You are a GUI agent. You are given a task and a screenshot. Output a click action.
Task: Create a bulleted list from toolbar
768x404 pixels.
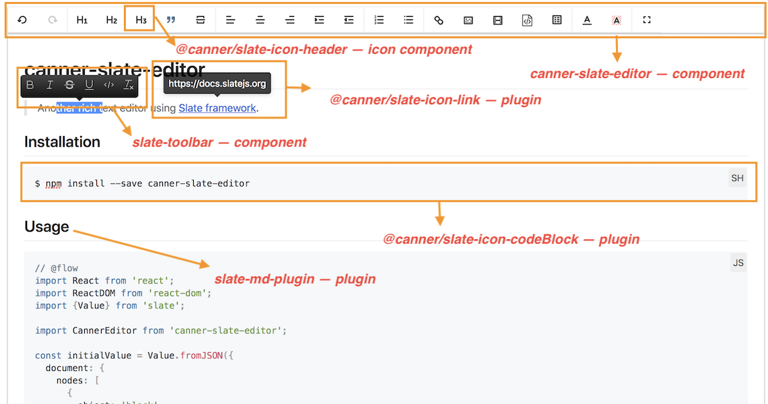pos(409,20)
